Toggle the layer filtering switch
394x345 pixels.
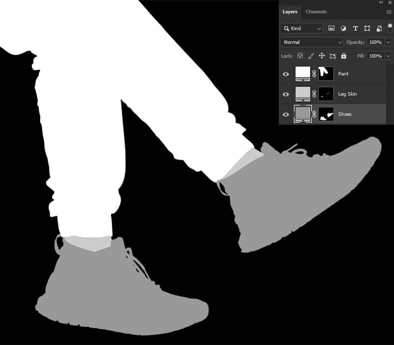point(390,28)
